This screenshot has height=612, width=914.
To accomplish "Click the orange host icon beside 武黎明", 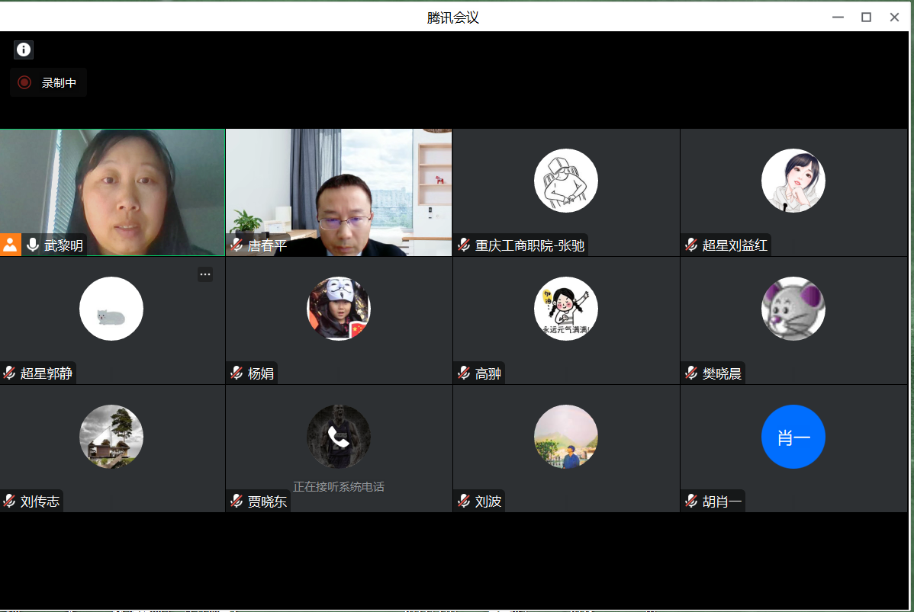I will (x=11, y=245).
